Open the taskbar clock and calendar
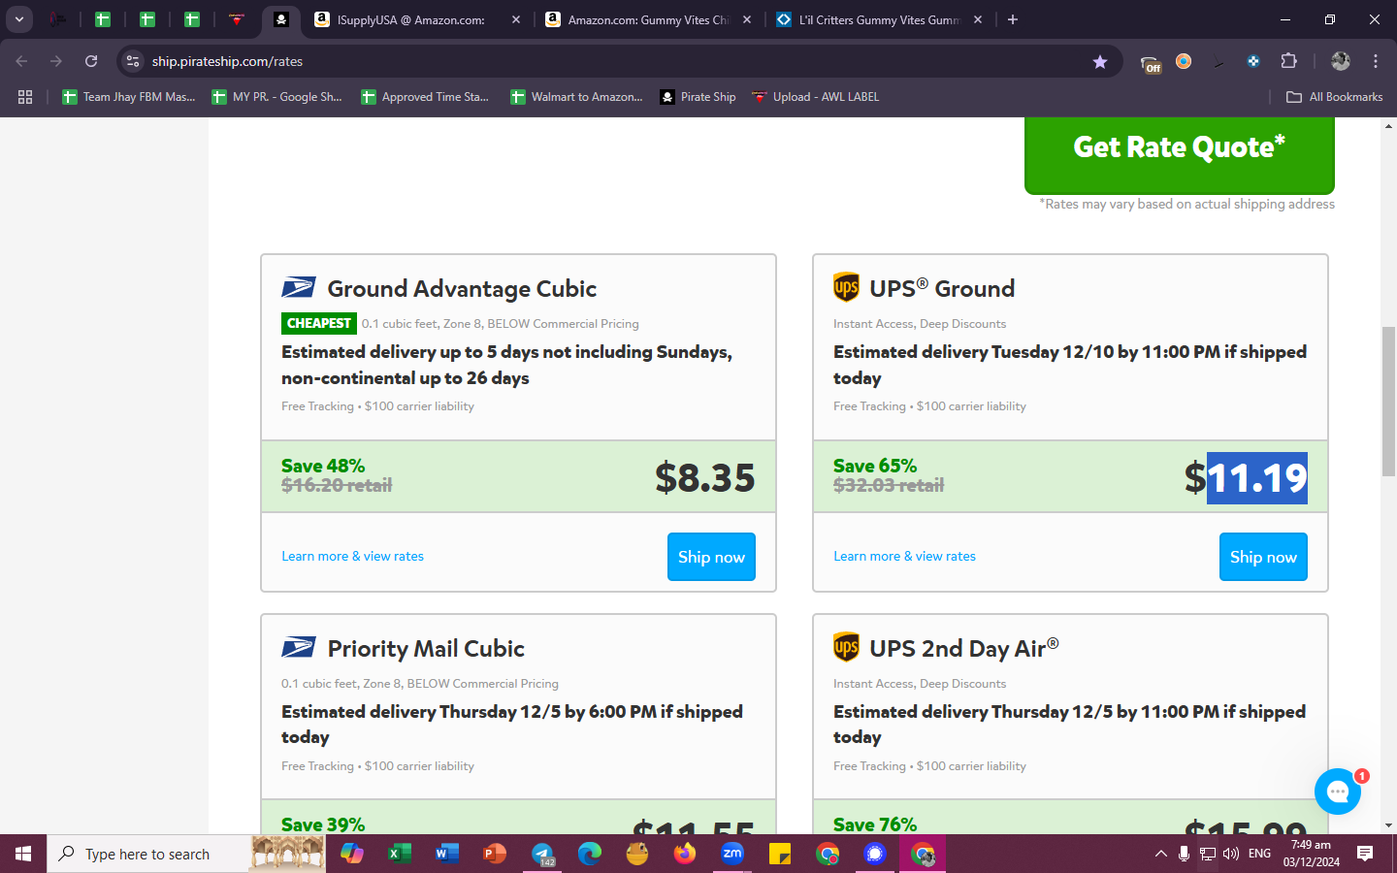Image resolution: width=1397 pixels, height=873 pixels. [1312, 854]
